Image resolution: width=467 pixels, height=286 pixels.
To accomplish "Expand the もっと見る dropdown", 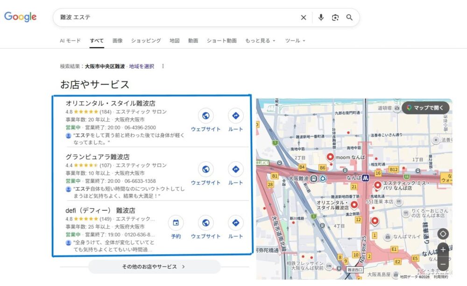I will [x=260, y=41].
